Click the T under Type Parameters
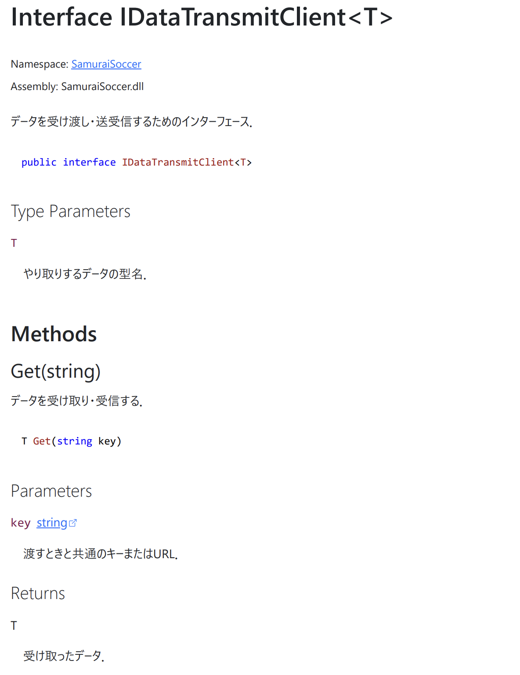 click(14, 243)
